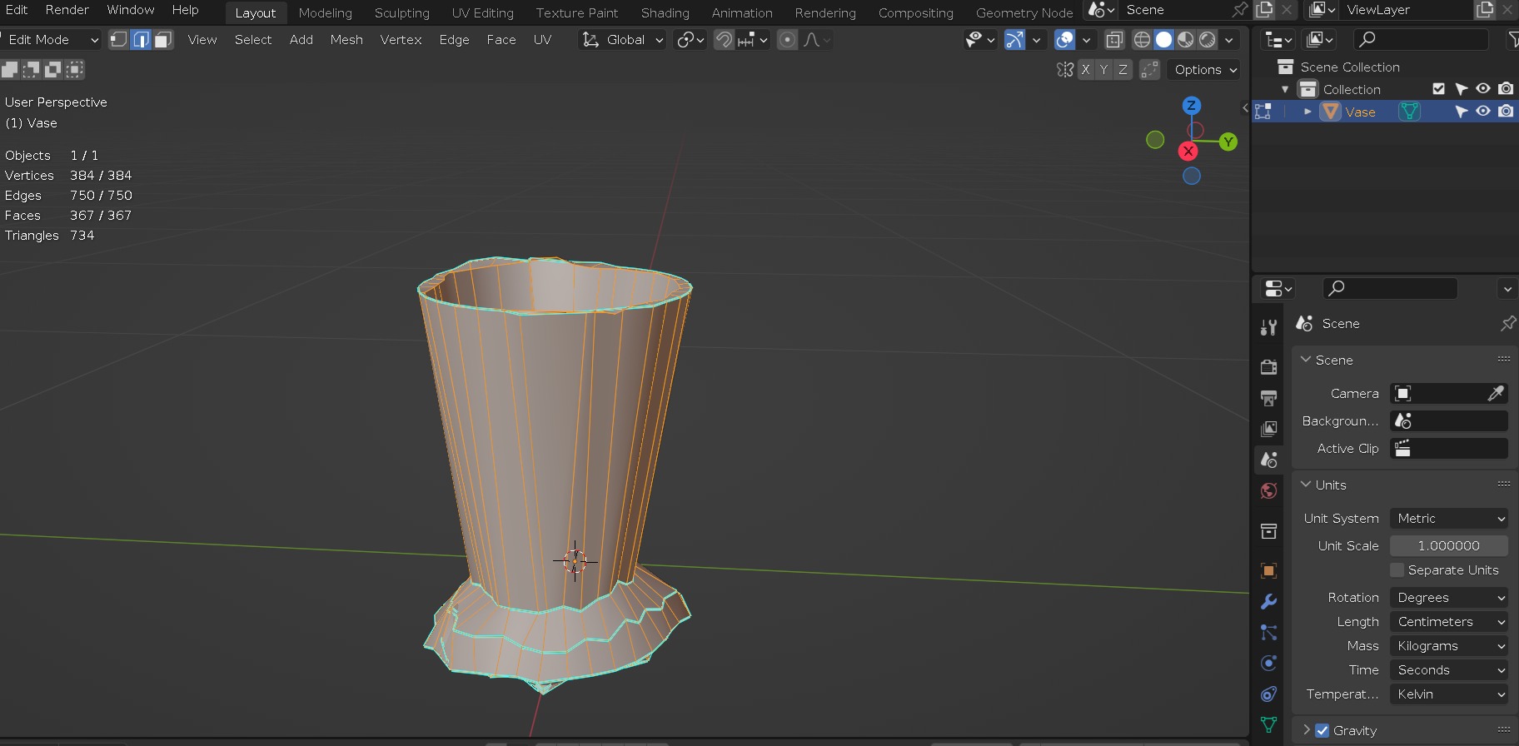Screen dimensions: 1519x746
Task: Enable Separate Units checkbox
Action: point(1397,569)
